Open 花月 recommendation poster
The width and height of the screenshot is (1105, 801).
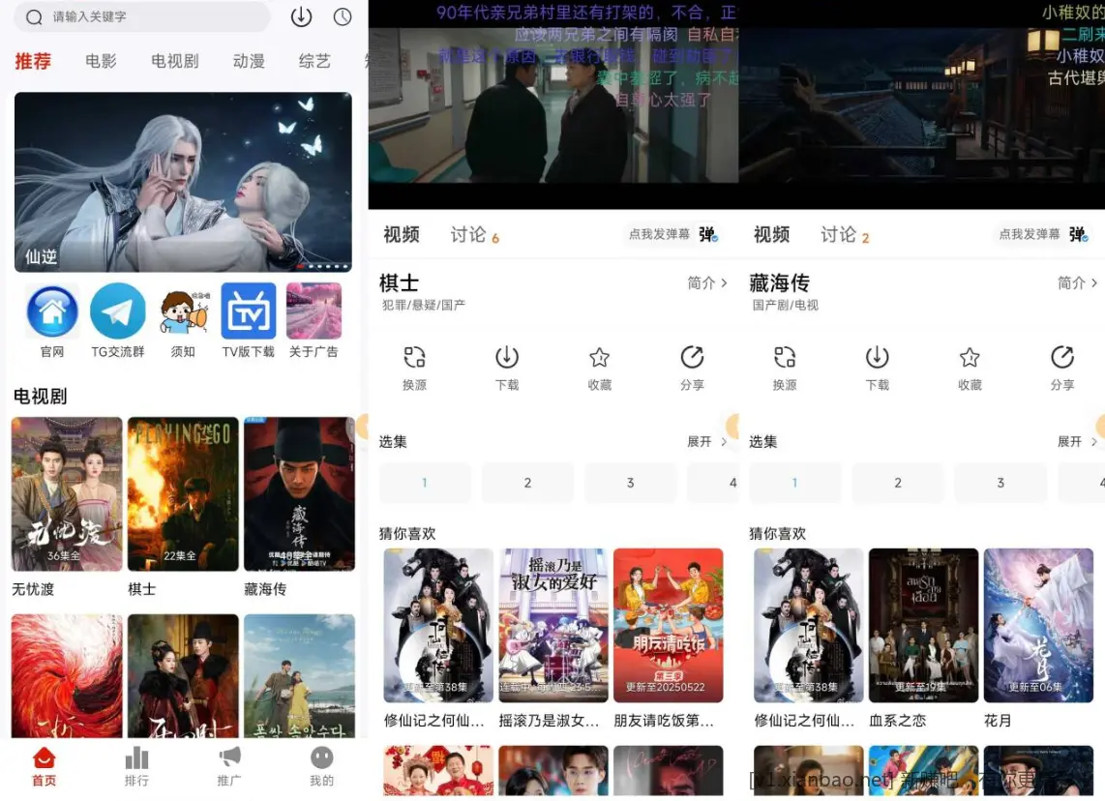pyautogui.click(x=1039, y=626)
